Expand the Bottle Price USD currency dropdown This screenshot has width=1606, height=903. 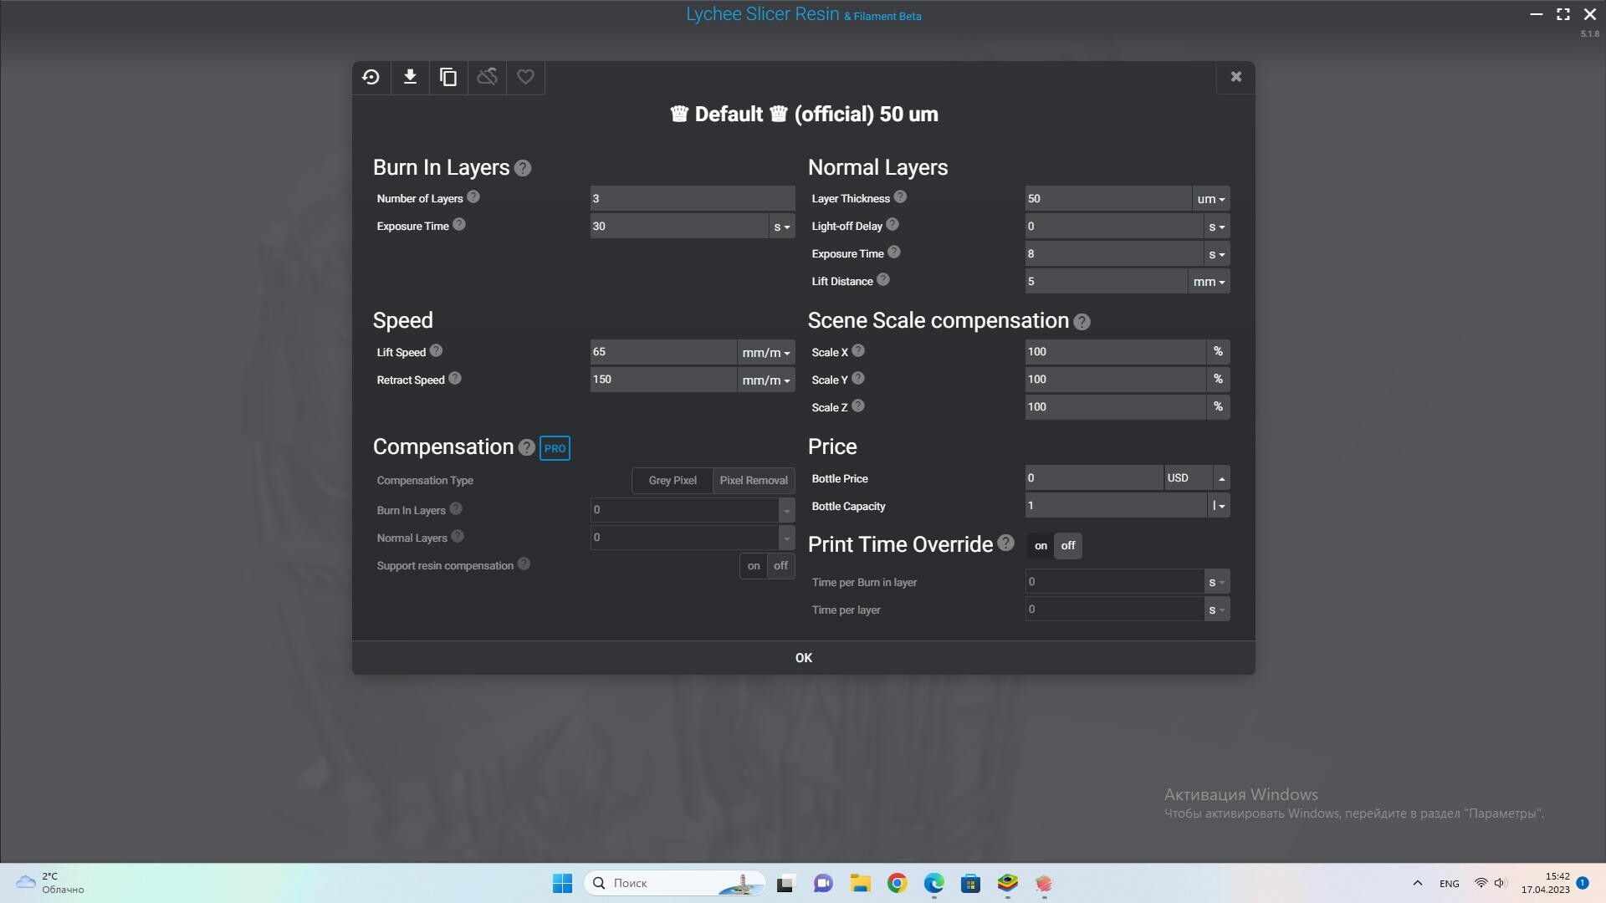[x=1221, y=478]
